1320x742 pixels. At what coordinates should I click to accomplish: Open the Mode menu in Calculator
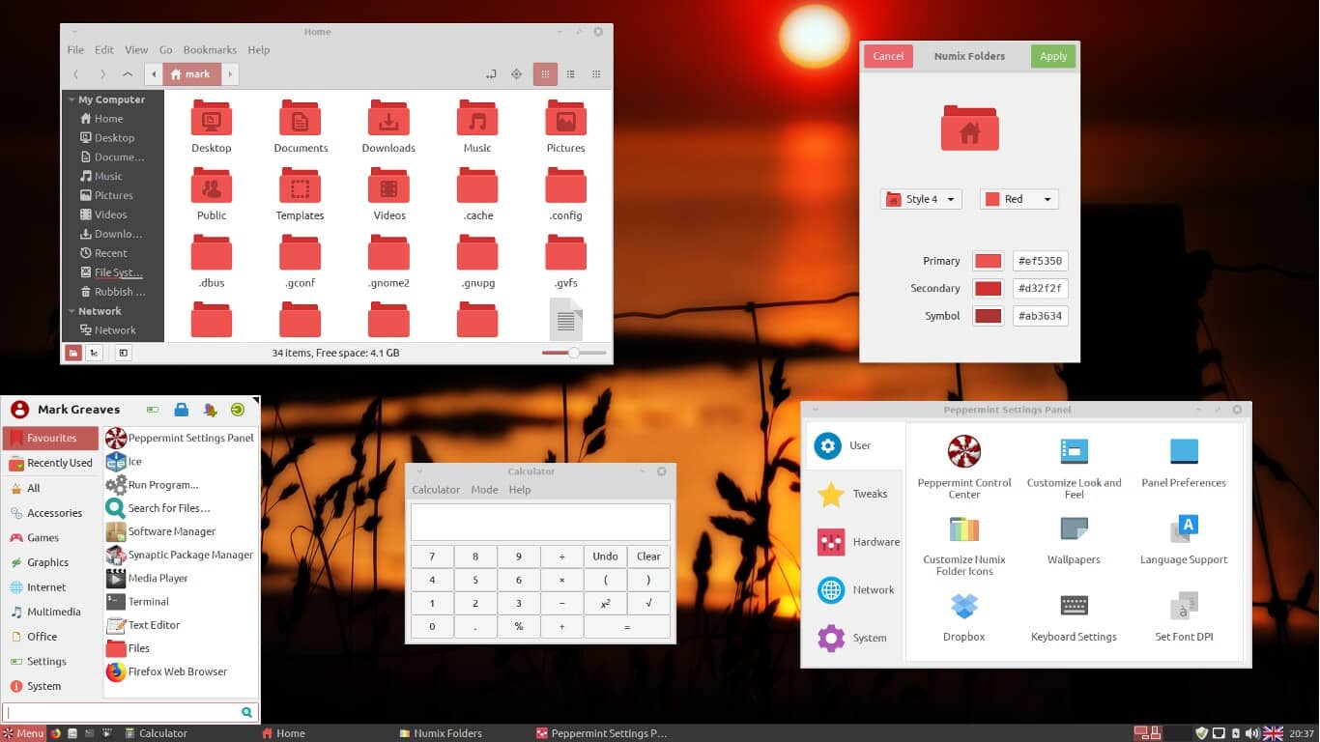tap(484, 490)
